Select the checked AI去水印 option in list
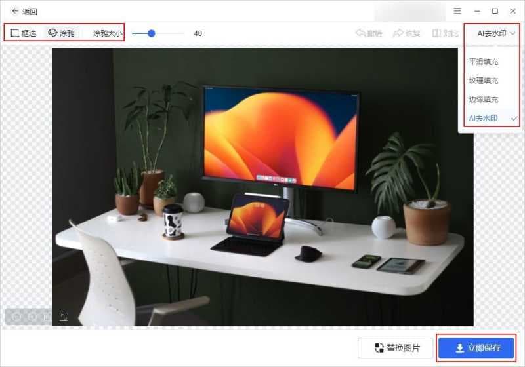The width and height of the screenshot is (525, 367). (x=484, y=119)
